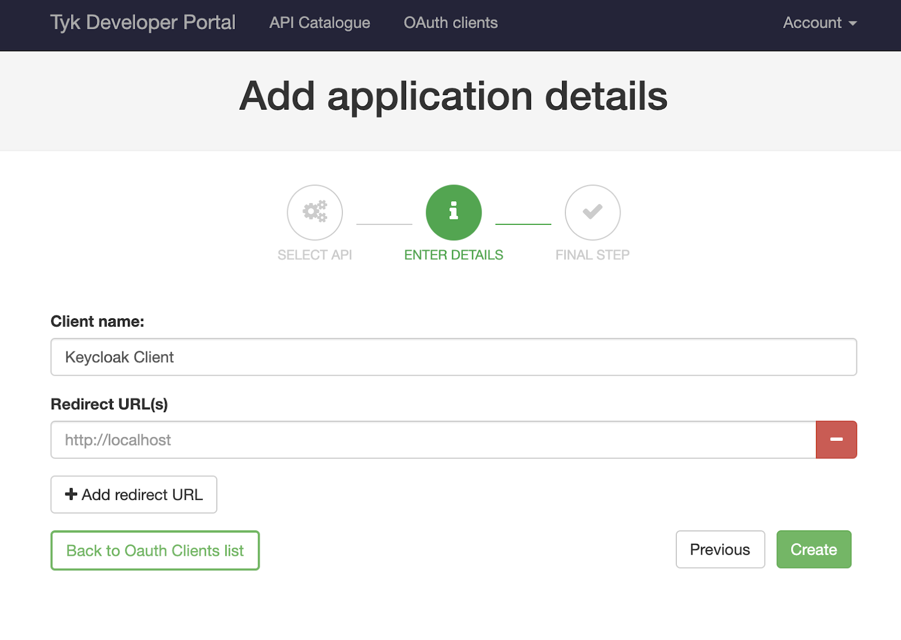The height and width of the screenshot is (640, 901).
Task: Click Back to Oauth Clients list
Action: tap(155, 550)
